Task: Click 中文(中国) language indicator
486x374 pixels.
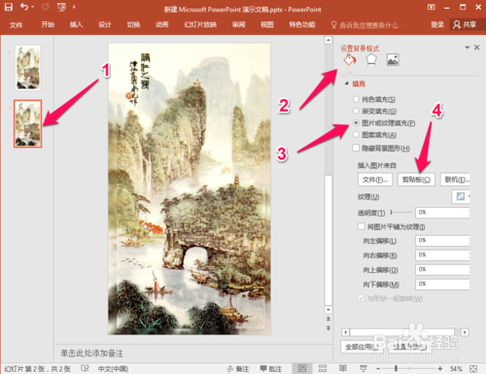Action: (113, 369)
